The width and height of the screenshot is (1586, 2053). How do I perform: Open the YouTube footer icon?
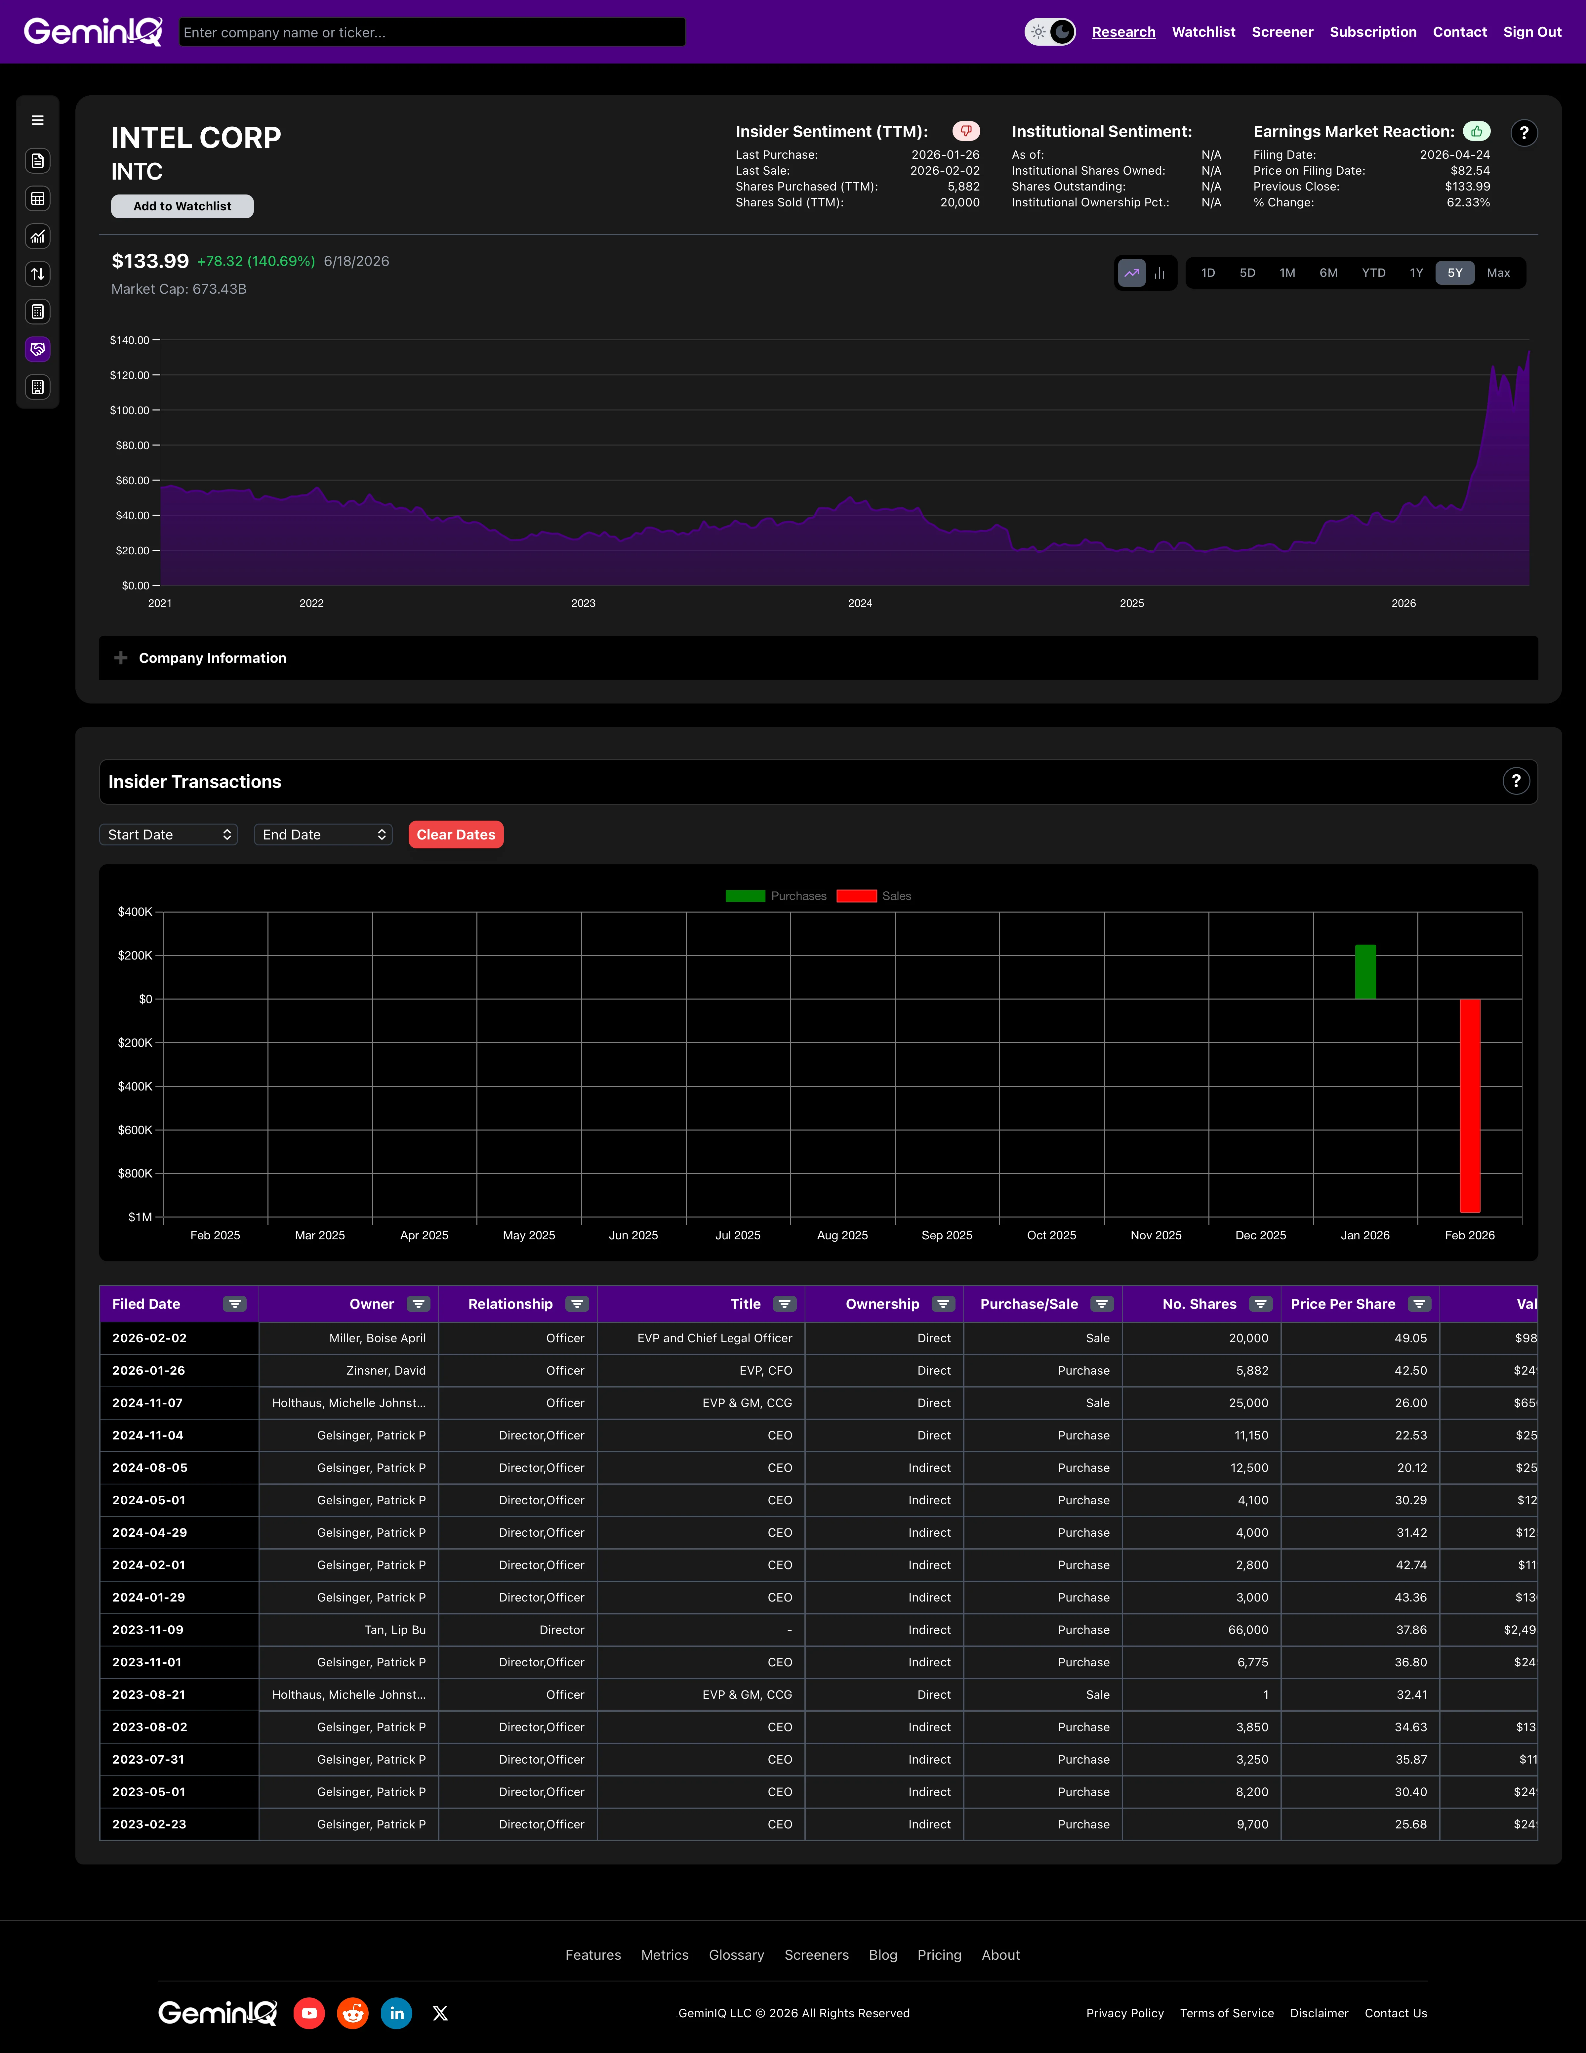tap(309, 2013)
